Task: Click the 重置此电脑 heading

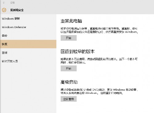Action: point(71,21)
